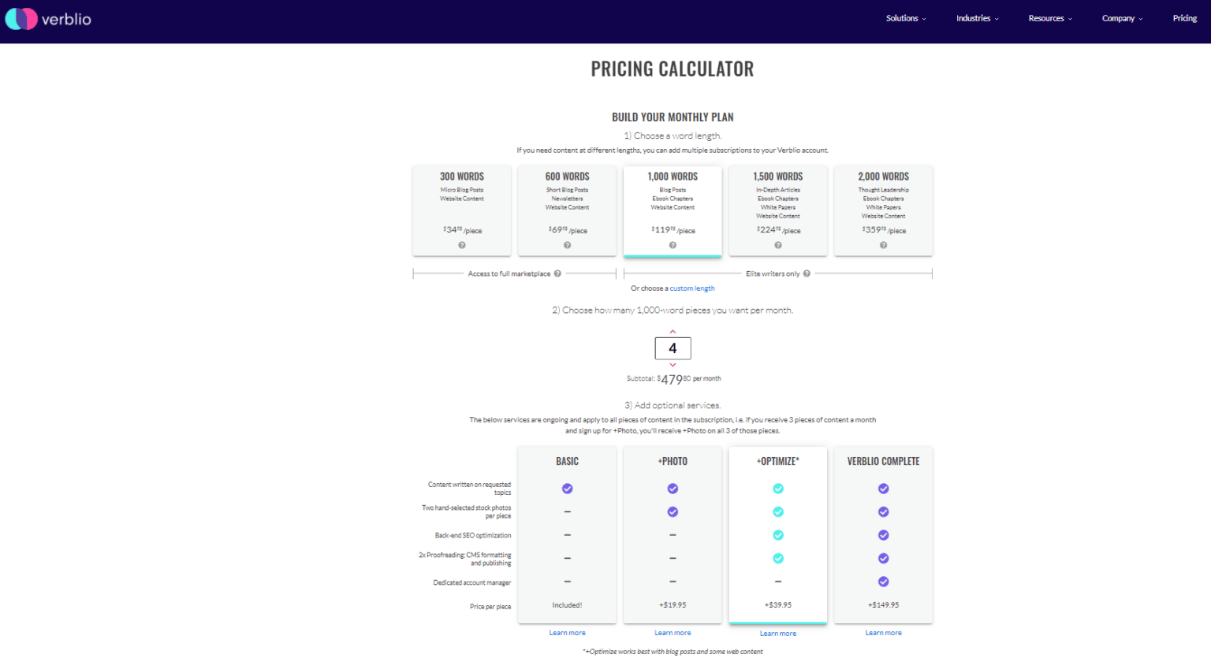This screenshot has width=1211, height=662.
Task: Select the 300 Words plan card
Action: point(462,205)
